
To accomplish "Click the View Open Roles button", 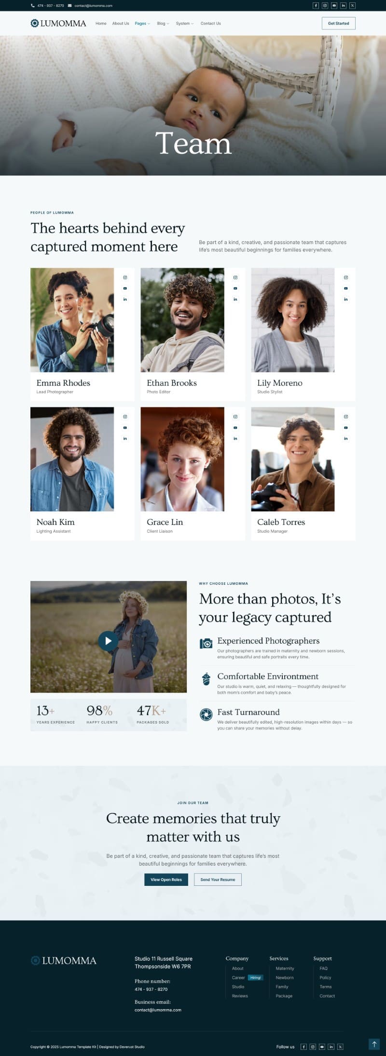I will coord(166,880).
